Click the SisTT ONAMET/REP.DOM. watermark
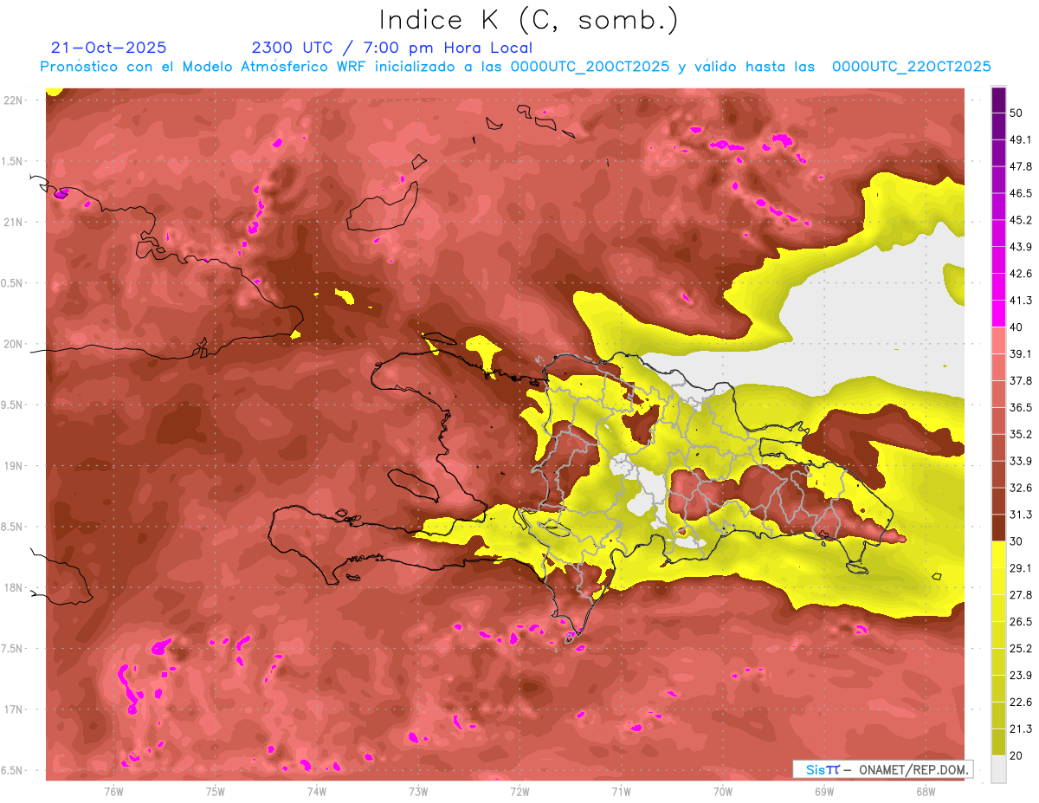Screen dimensions: 1039x803 pyautogui.click(x=881, y=769)
